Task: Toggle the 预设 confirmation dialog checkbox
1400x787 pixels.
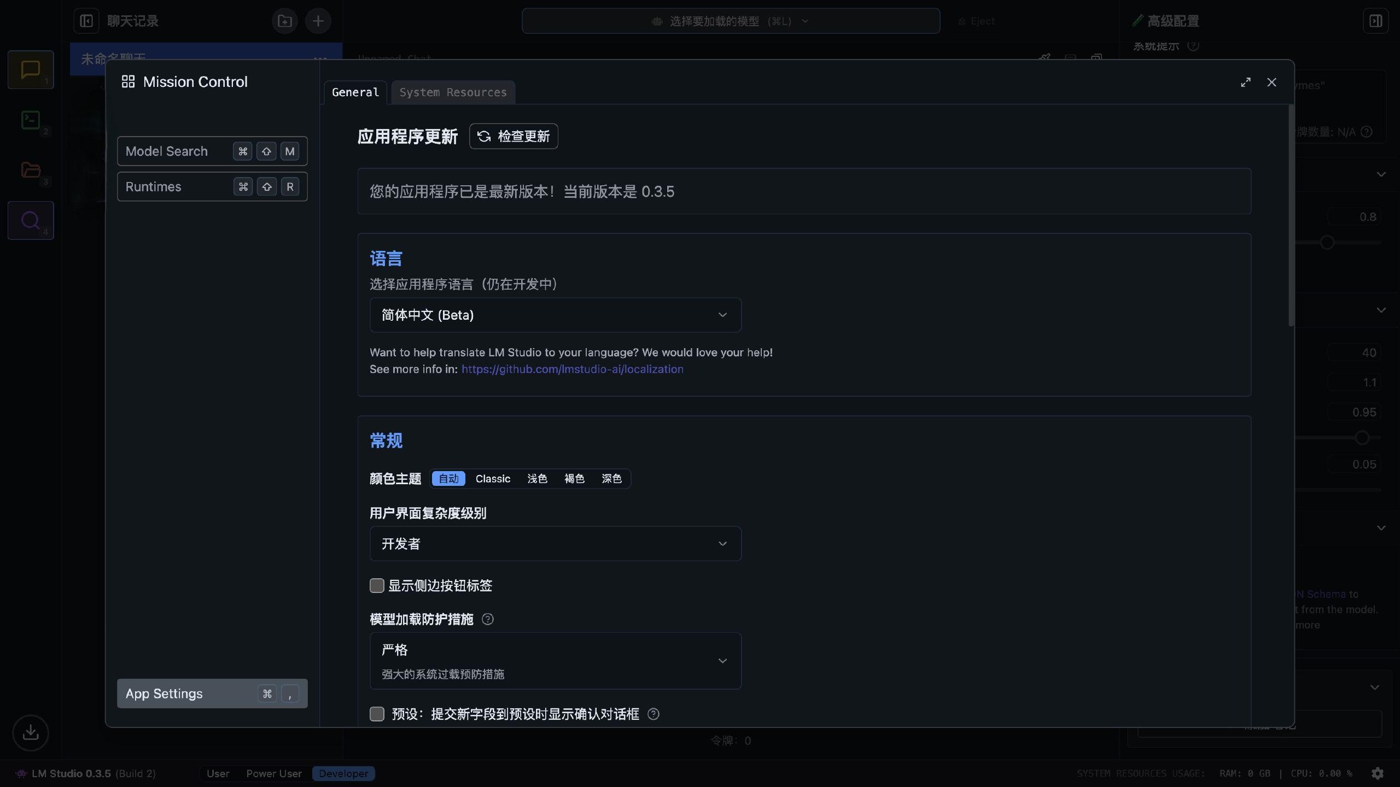Action: click(x=377, y=714)
